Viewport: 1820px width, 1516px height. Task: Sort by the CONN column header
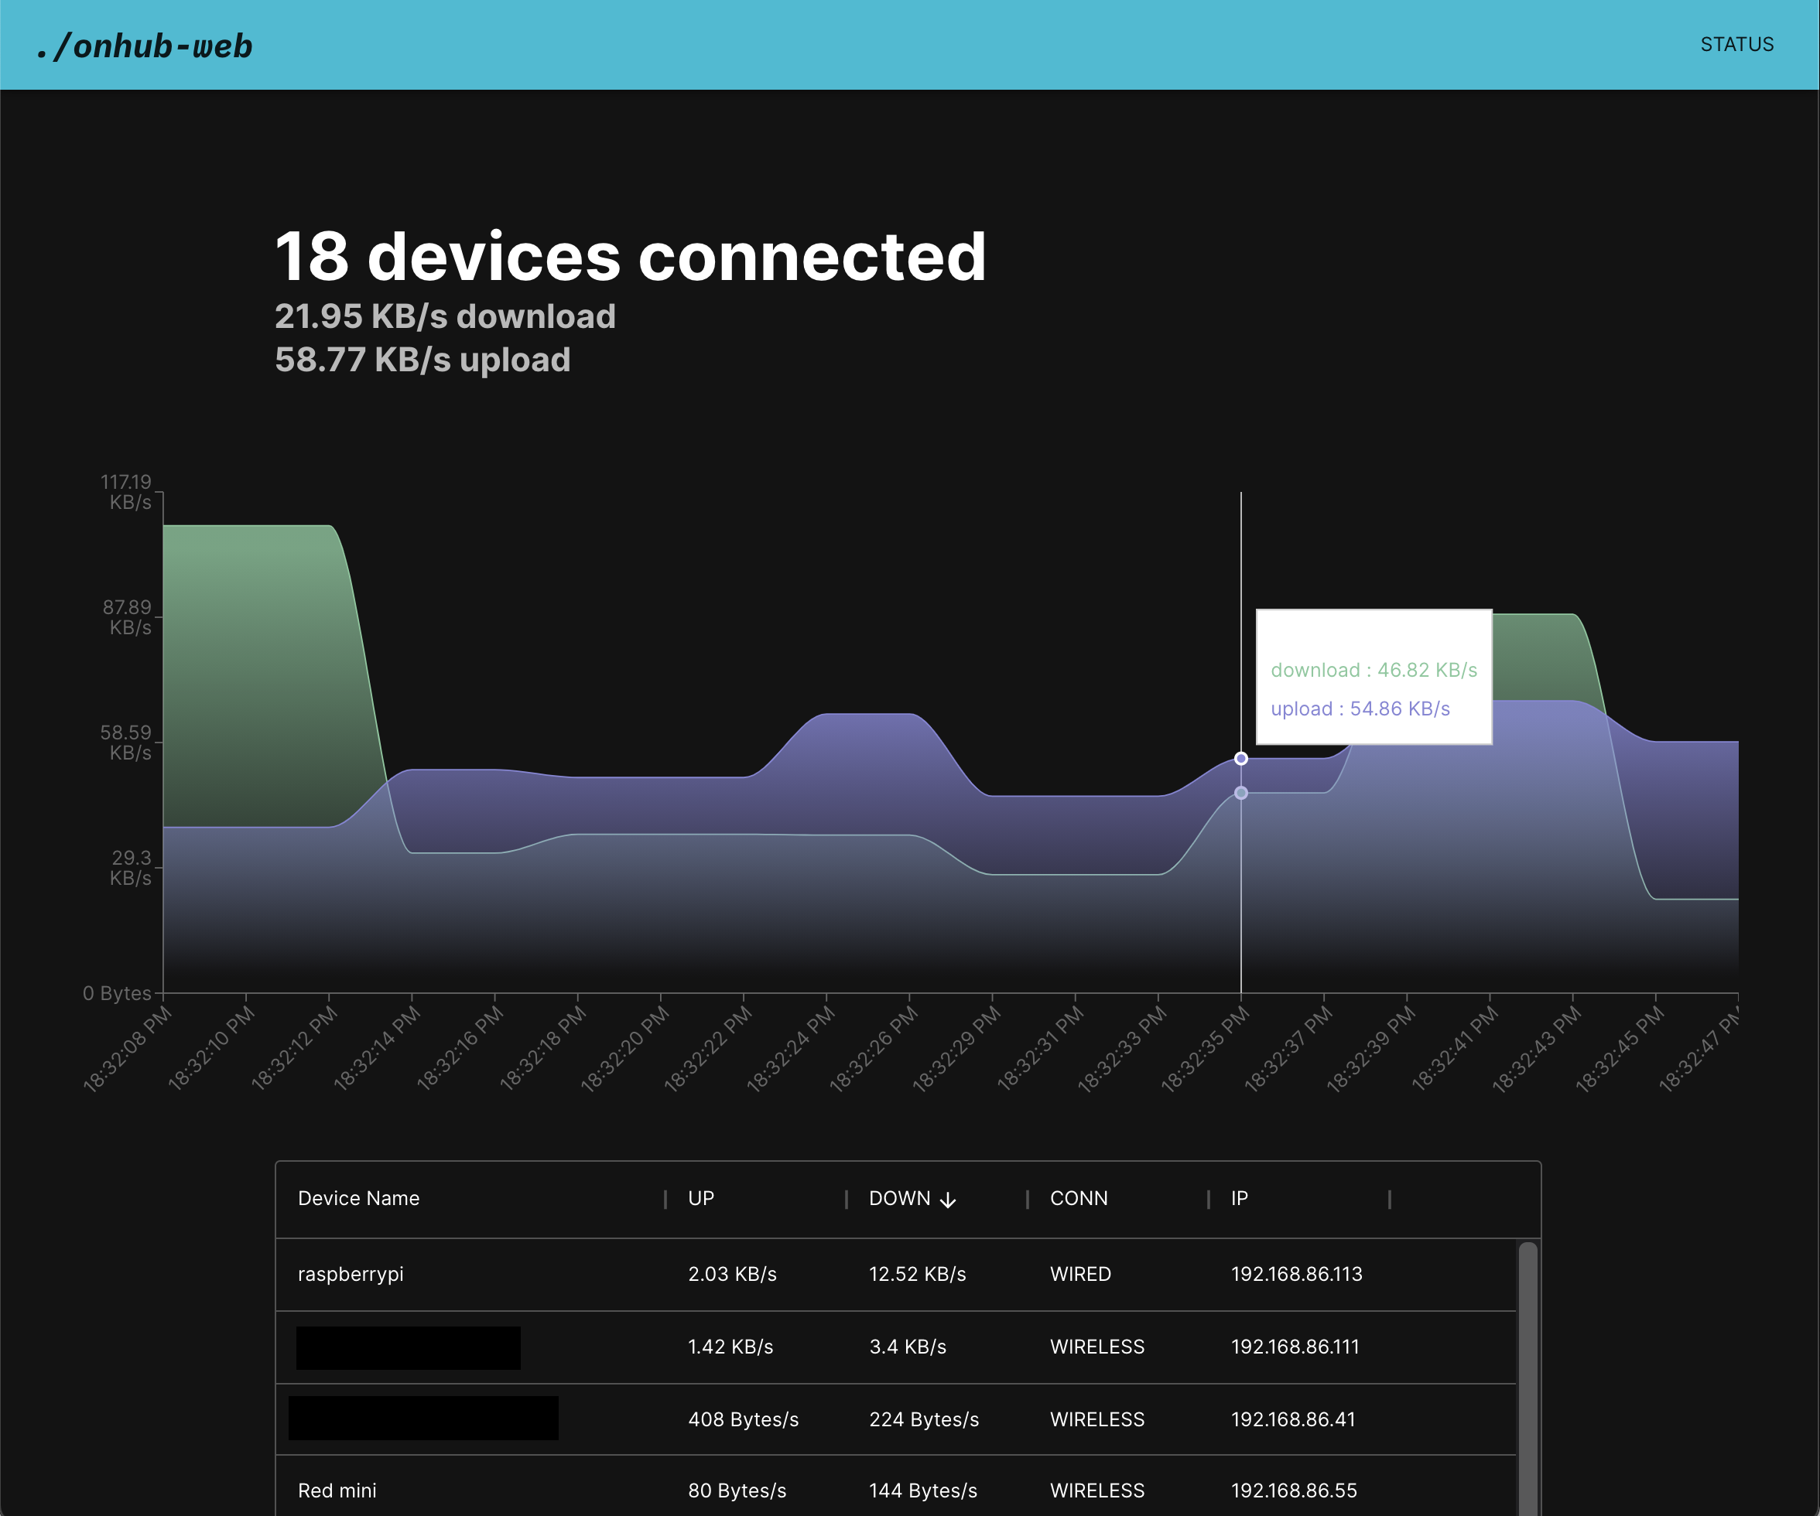(x=1079, y=1198)
